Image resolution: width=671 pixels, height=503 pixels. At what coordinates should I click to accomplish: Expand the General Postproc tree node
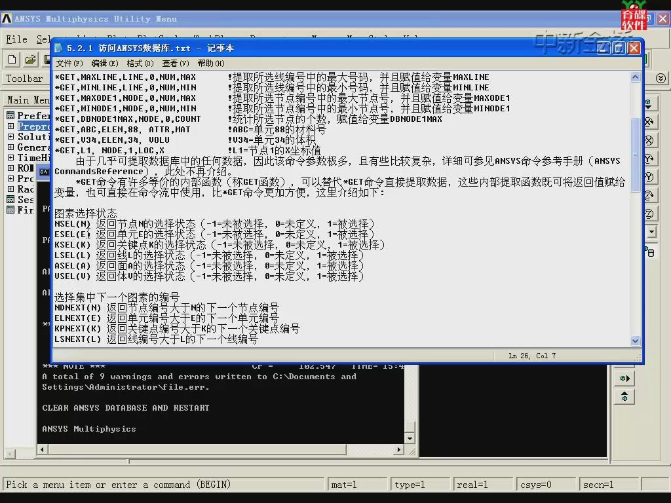(10, 147)
